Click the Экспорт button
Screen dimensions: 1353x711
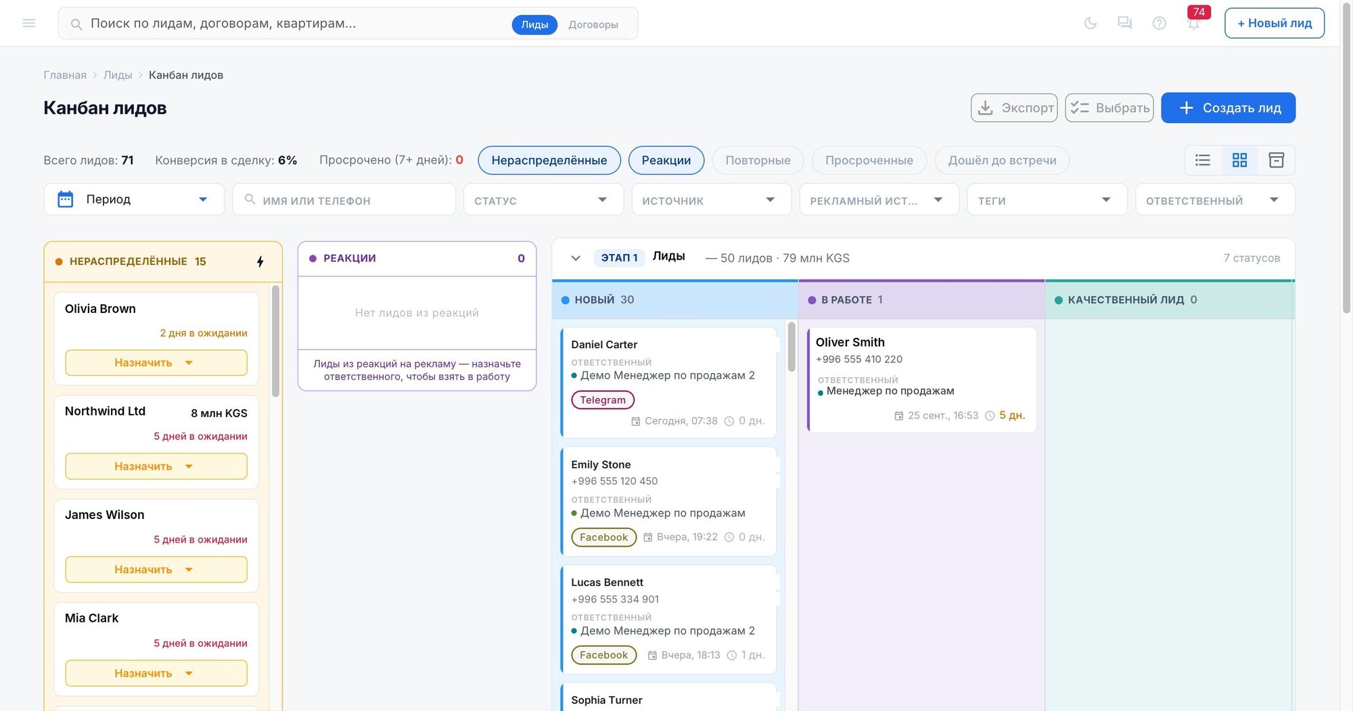pyautogui.click(x=1014, y=108)
